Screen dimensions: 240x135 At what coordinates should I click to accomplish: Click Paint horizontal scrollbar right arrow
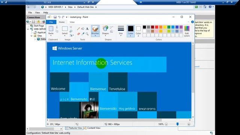coord(190,120)
